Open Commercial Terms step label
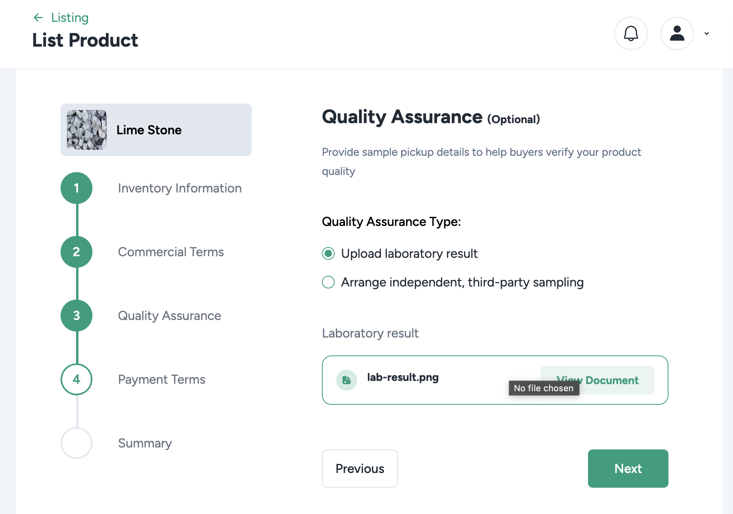This screenshot has height=514, width=733. (171, 252)
